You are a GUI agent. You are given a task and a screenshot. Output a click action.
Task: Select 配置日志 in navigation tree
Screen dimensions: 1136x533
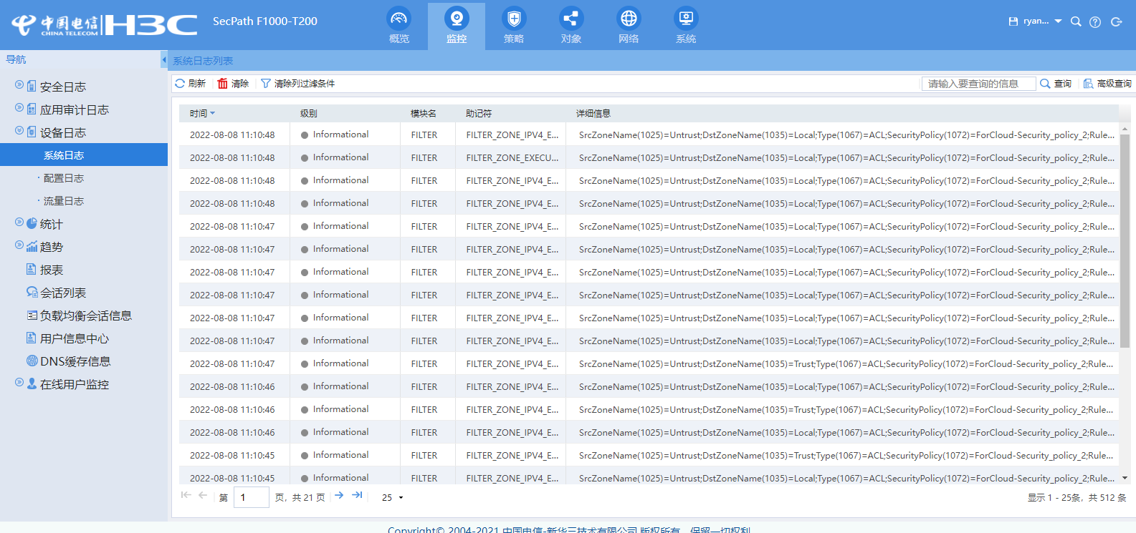click(64, 178)
